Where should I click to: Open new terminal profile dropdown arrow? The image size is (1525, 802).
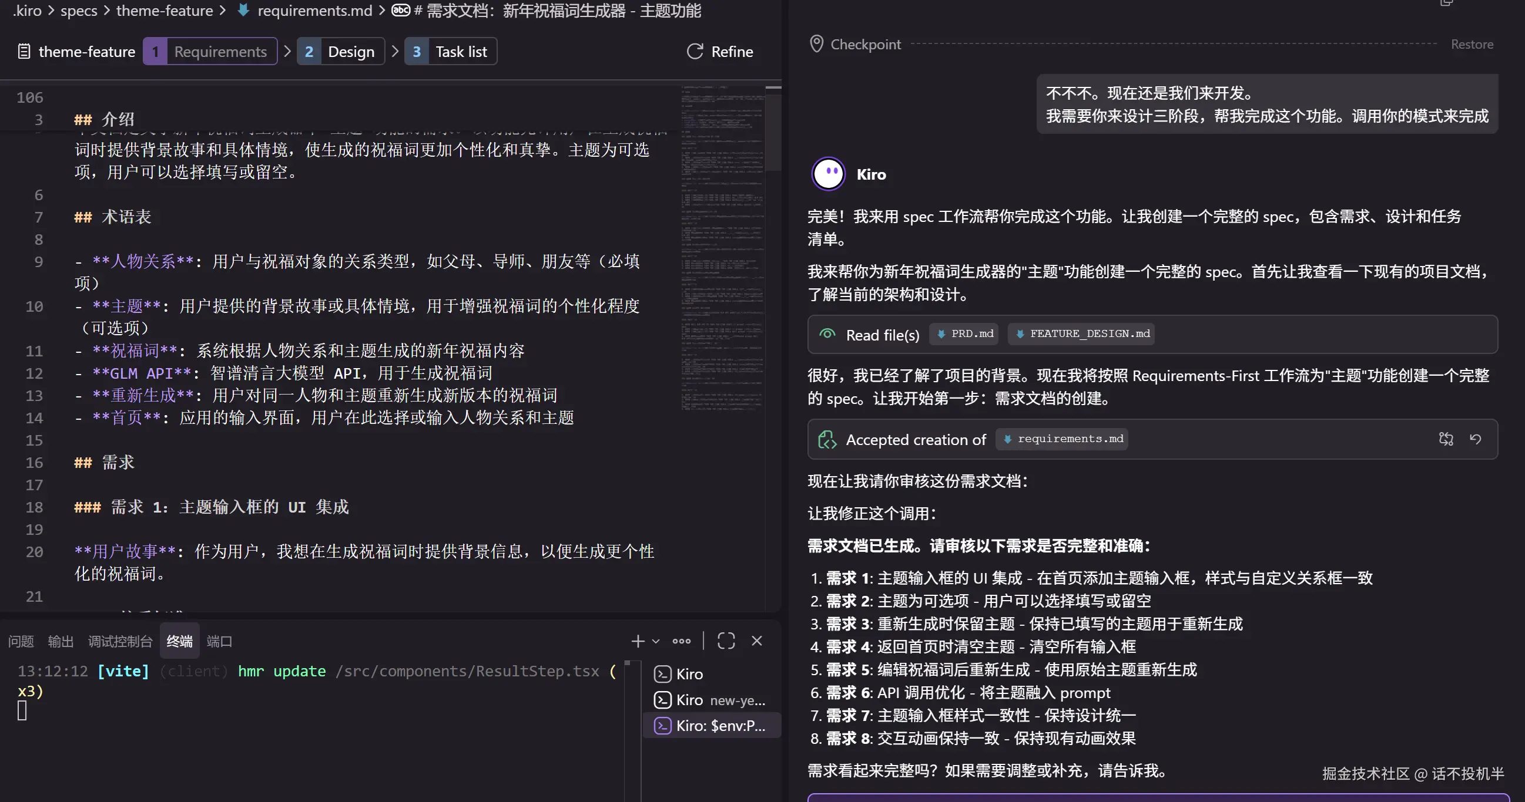pos(656,641)
